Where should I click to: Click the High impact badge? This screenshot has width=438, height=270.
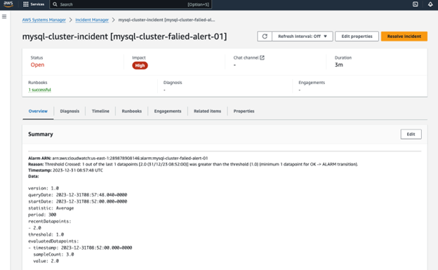pyautogui.click(x=140, y=65)
